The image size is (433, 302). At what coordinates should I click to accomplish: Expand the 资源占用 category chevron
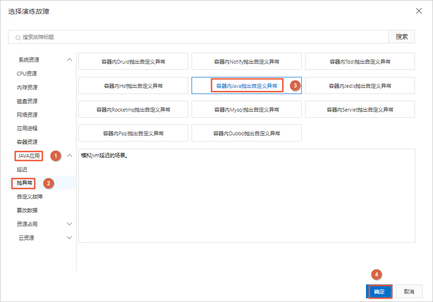click(x=69, y=224)
